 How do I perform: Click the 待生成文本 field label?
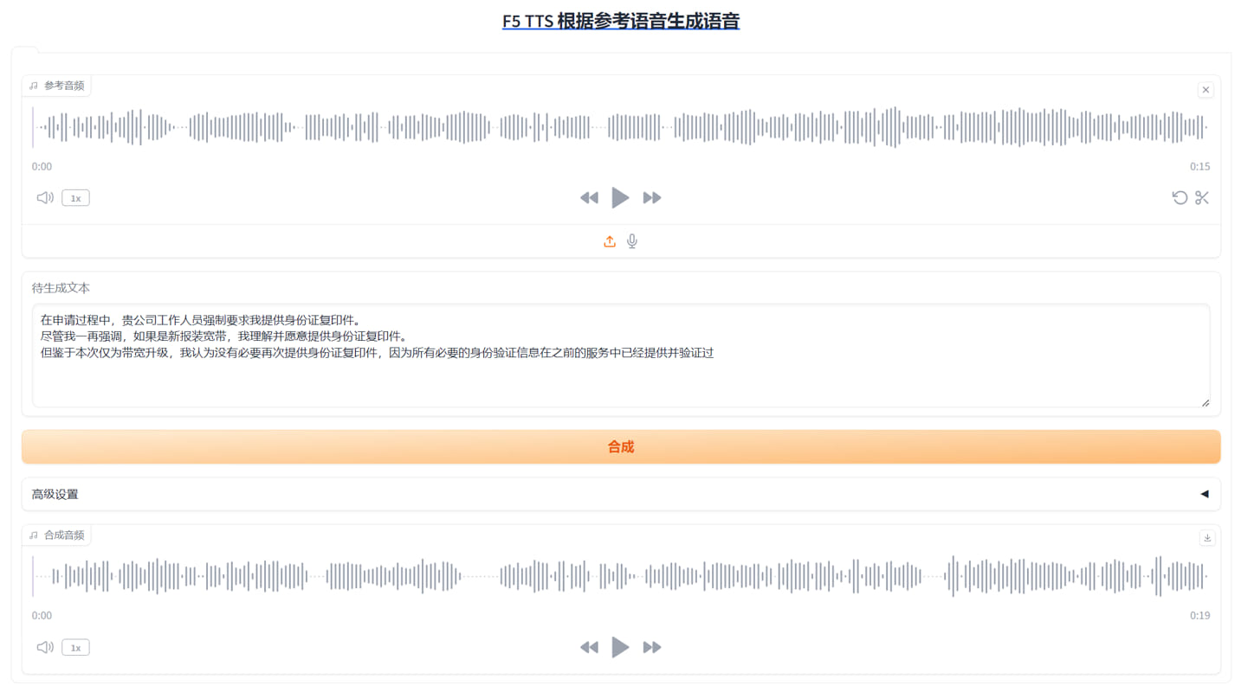coord(61,288)
